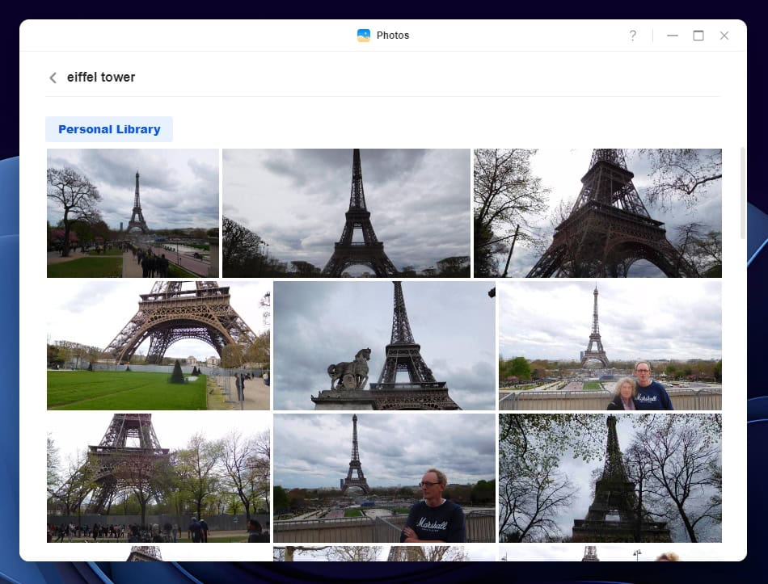Open the help question mark icon
The height and width of the screenshot is (584, 768).
tap(633, 36)
